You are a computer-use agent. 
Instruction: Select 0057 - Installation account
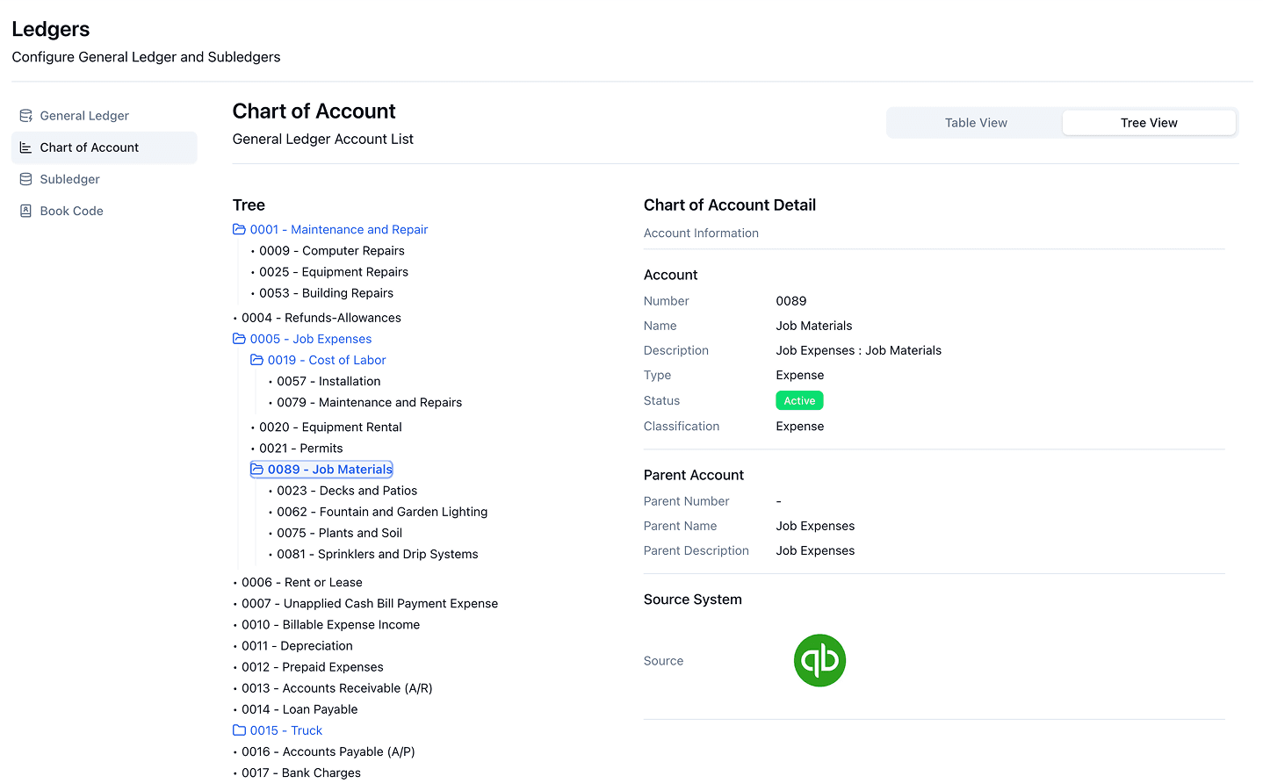[328, 381]
